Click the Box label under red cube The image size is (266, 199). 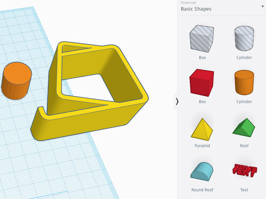(202, 102)
